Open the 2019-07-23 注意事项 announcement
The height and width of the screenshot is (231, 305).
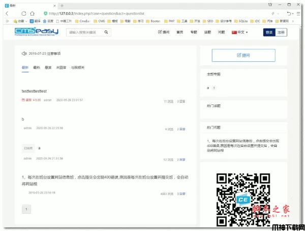pyautogui.click(x=45, y=54)
